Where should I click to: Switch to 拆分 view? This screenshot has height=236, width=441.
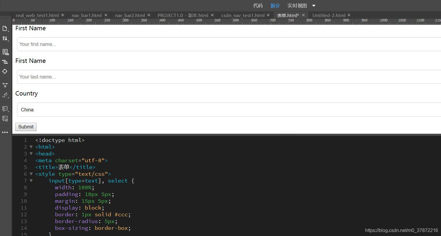(275, 6)
